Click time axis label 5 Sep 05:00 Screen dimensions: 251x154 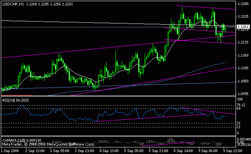point(134,151)
